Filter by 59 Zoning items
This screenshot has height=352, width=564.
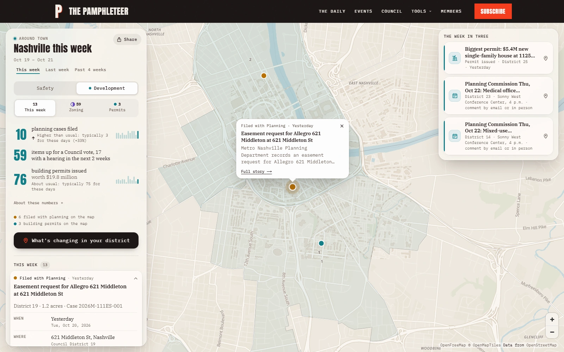pos(76,108)
